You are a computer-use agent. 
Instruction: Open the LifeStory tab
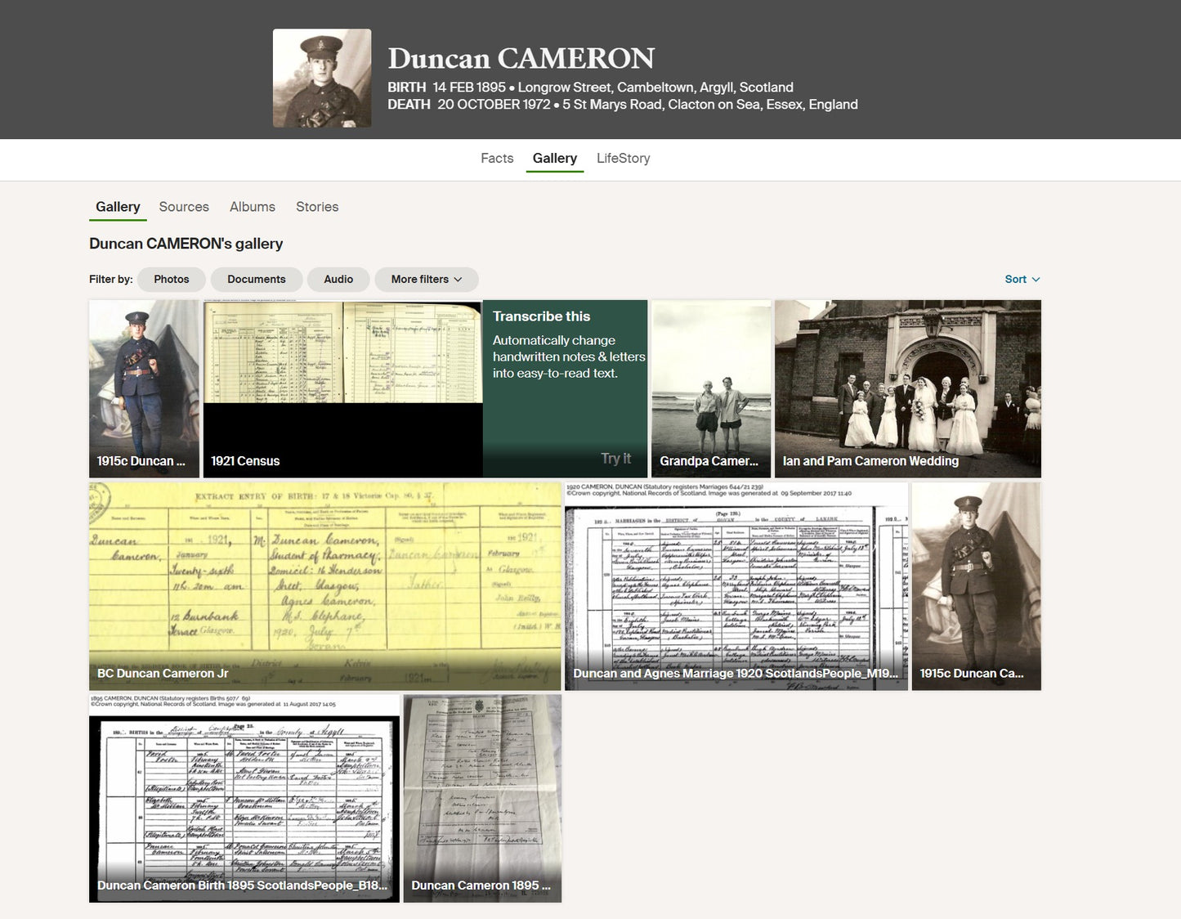pos(624,159)
